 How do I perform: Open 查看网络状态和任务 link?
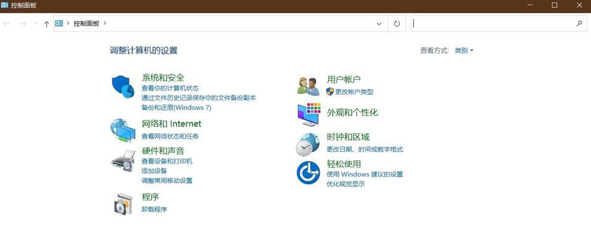pyautogui.click(x=170, y=137)
